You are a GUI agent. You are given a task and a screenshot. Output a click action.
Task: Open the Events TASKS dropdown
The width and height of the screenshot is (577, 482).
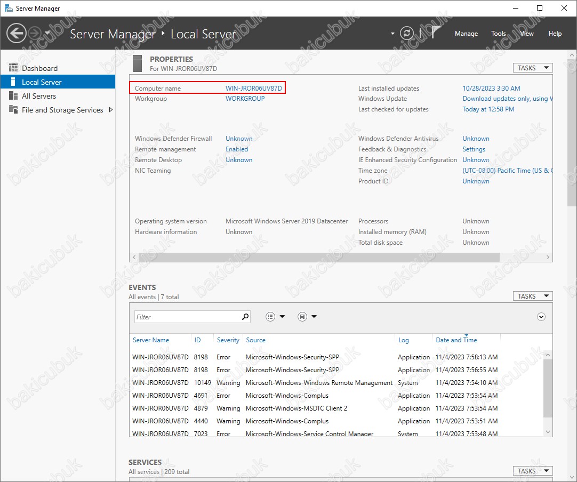[x=533, y=296]
